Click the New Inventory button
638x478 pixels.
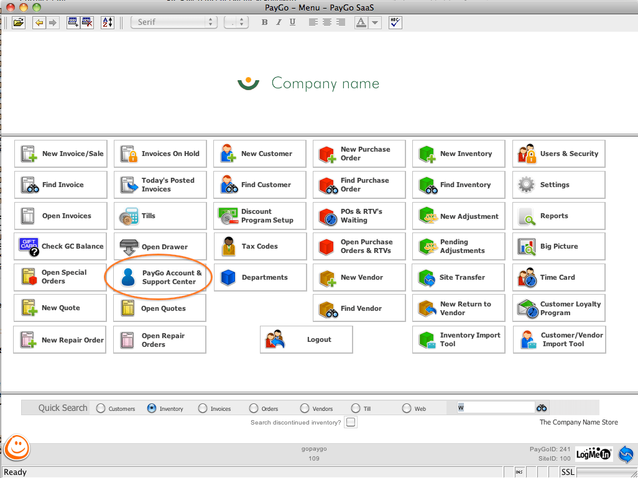click(458, 154)
